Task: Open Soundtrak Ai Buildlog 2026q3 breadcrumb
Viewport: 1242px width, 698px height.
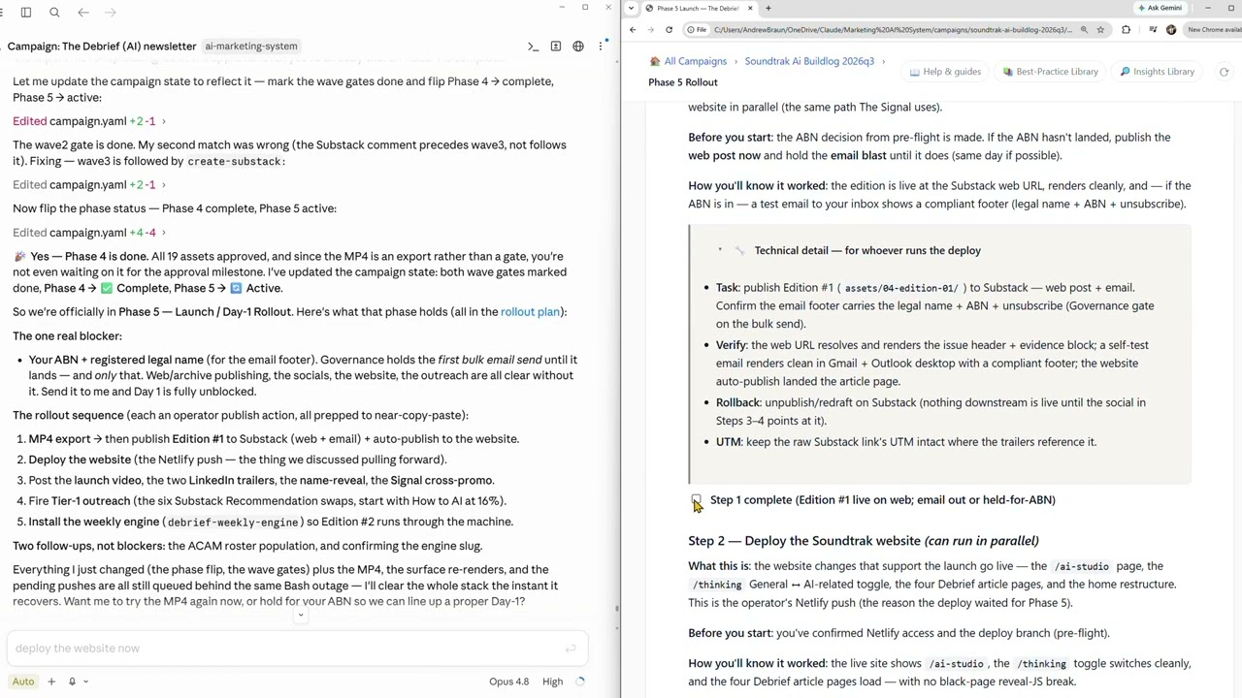Action: pos(809,61)
